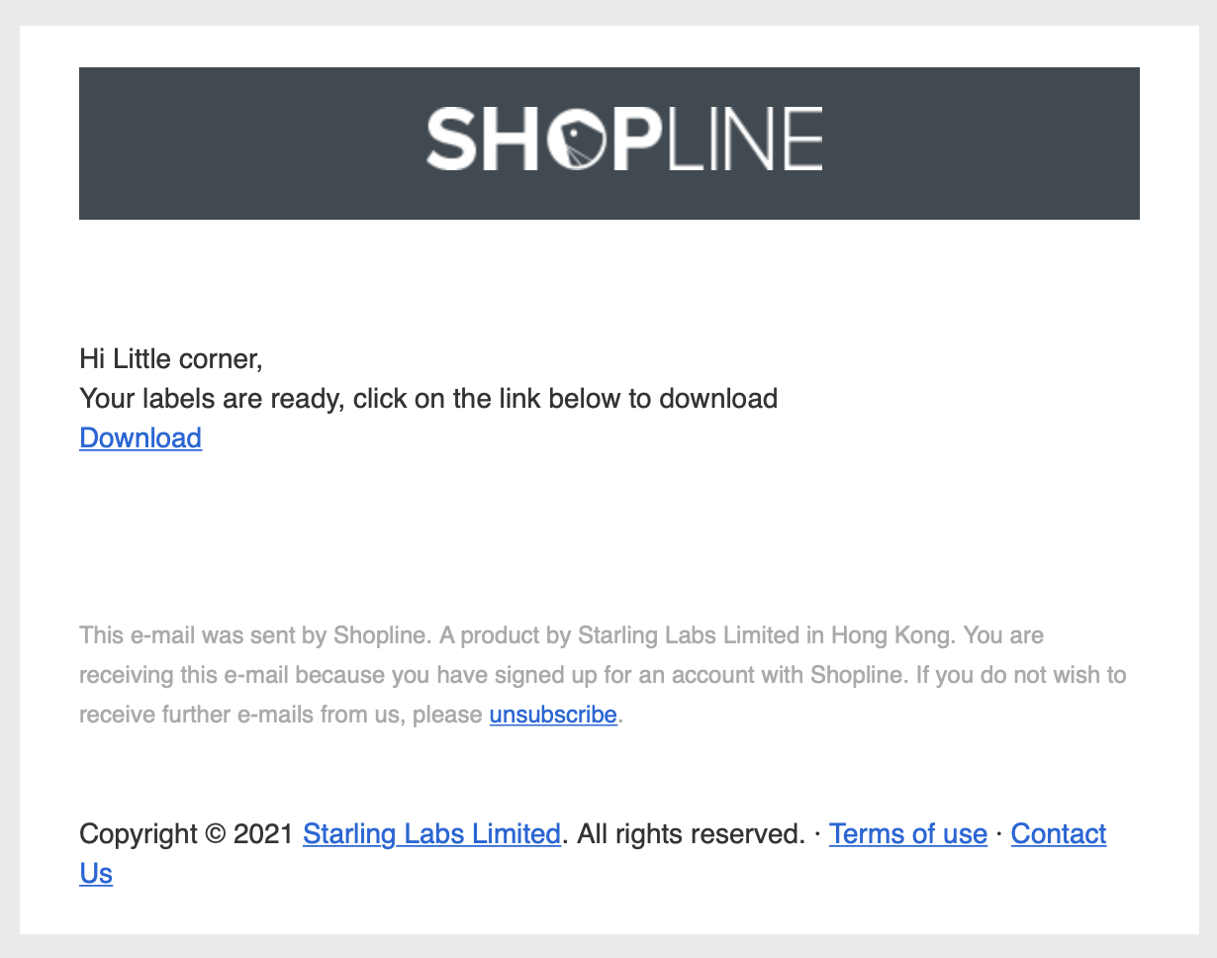Click the Contact Us link
Viewport: 1217px width, 958px height.
click(x=1059, y=834)
